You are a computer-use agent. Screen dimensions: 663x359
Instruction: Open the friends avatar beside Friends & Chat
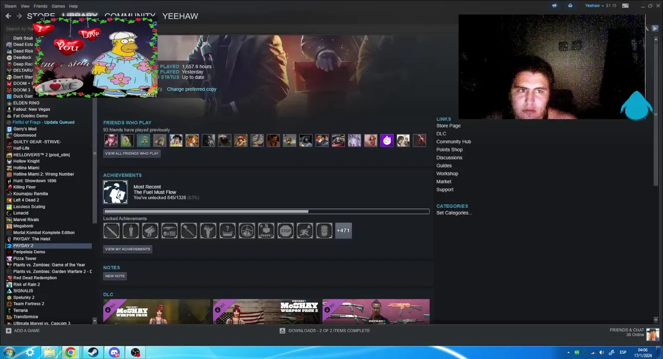[x=653, y=334]
